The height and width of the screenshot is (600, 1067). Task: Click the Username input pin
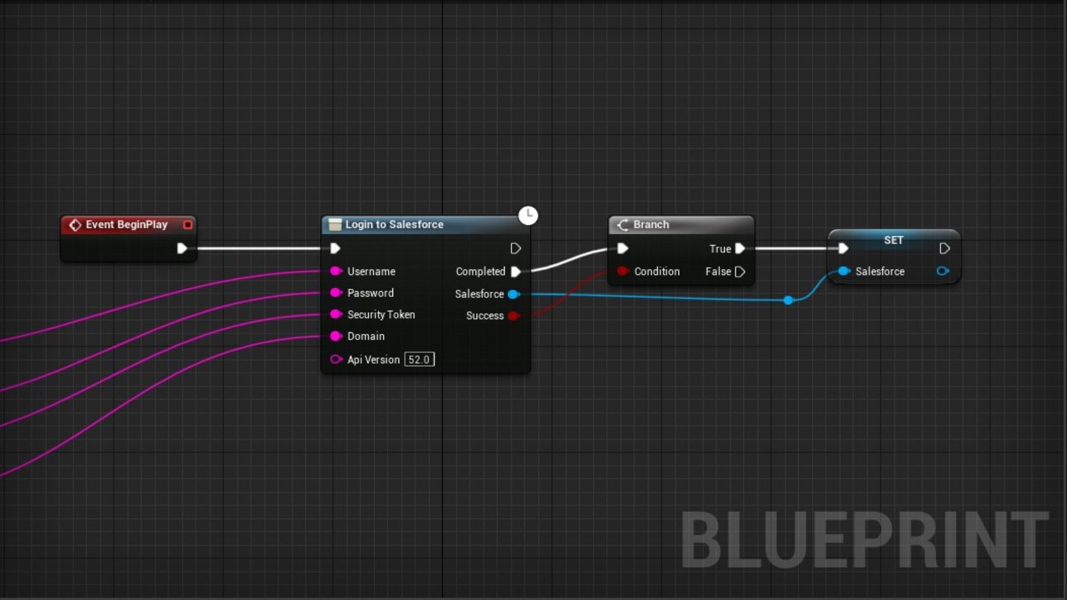336,271
